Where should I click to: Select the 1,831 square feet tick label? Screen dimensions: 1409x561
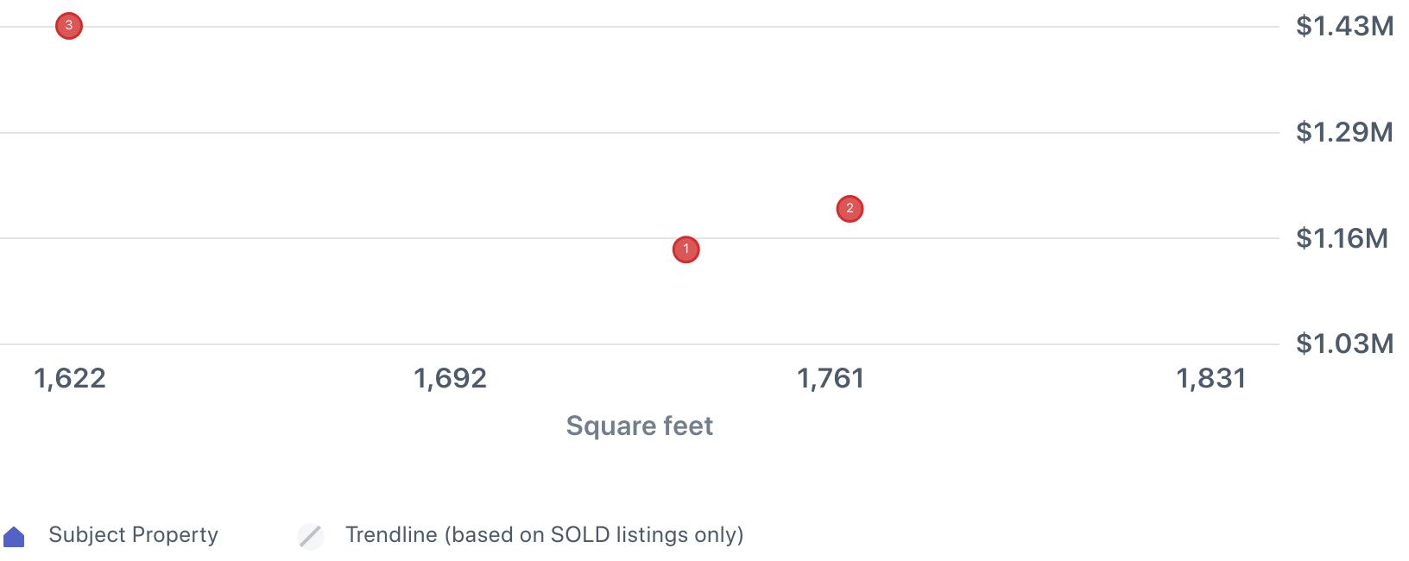[x=1211, y=378]
